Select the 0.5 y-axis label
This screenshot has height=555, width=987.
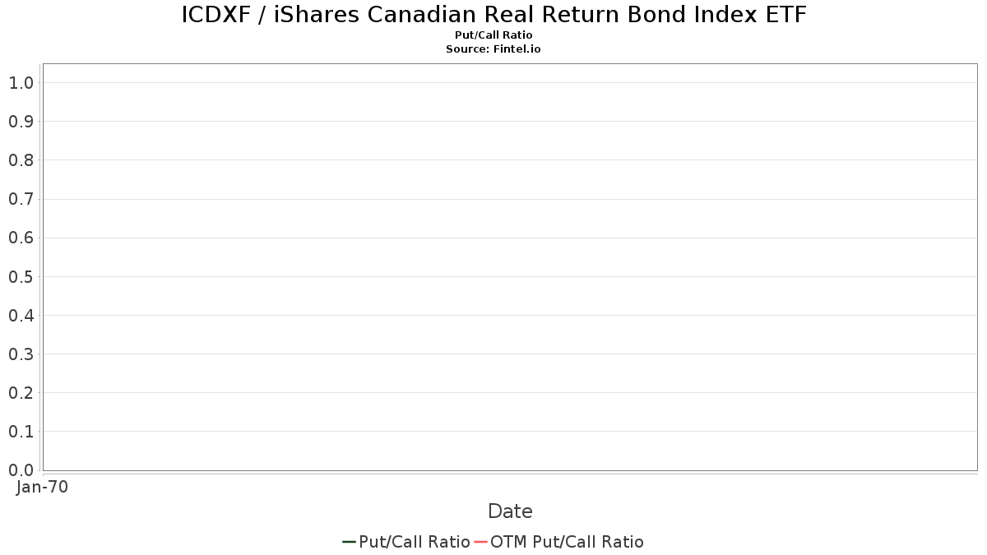21,277
